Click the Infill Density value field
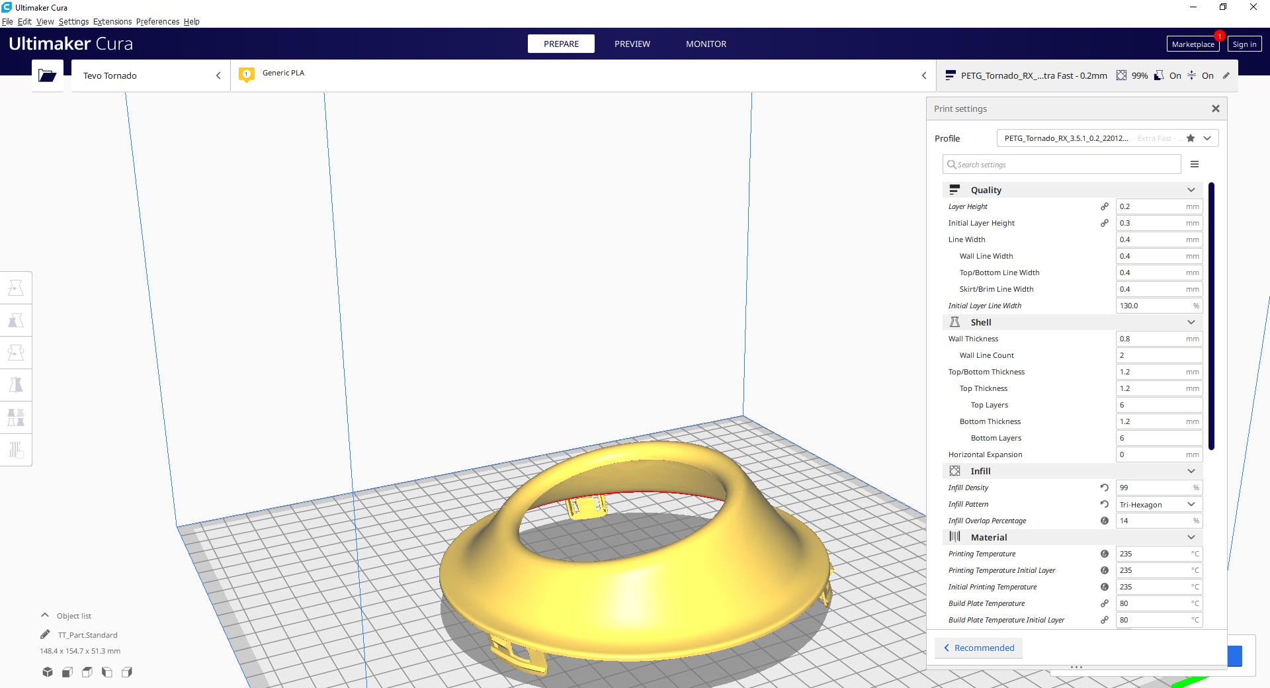Screen dimensions: 1270x688 (1159, 488)
